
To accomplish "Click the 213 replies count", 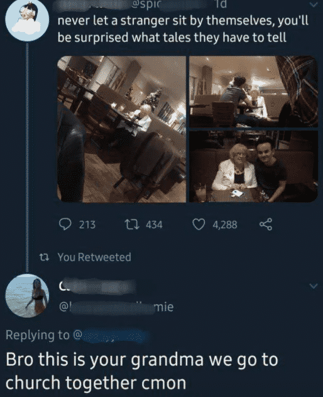I will (87, 225).
